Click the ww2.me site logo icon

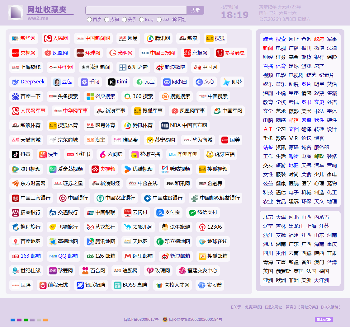tap(16, 12)
